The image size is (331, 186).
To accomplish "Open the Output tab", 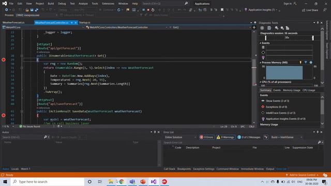I will (270, 169).
